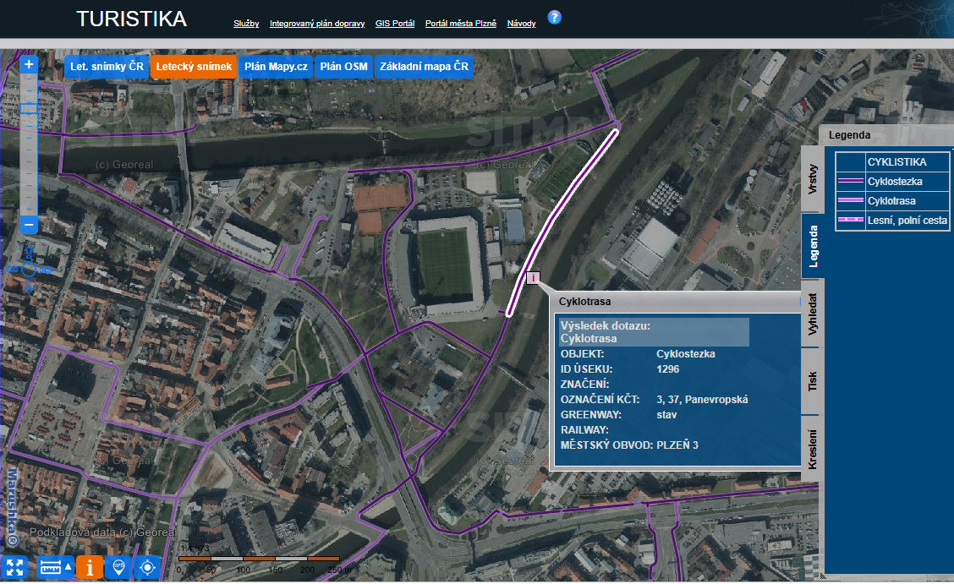Activate the orange info query tool
954x584 pixels.
point(90,568)
